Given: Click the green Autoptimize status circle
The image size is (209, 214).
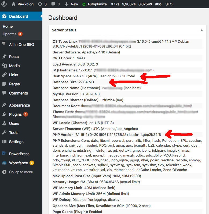Looking at the screenshot, I should click(84, 4).
